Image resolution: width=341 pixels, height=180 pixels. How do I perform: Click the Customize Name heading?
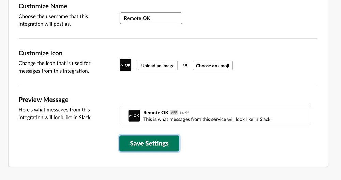coord(43,6)
